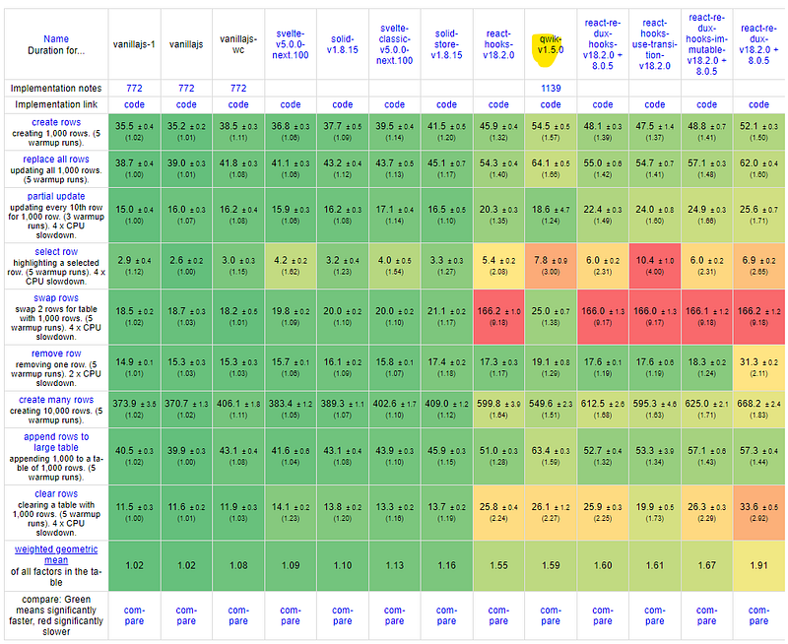Open code link for react-hooks-v18.2.0

(x=498, y=104)
